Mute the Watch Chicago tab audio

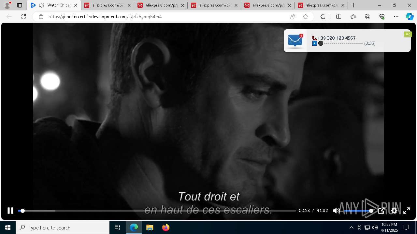point(41,5)
